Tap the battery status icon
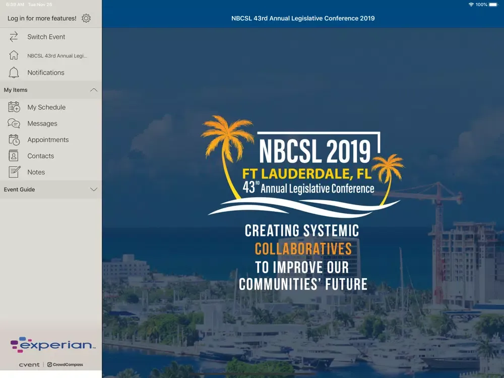The image size is (504, 378). coord(494,5)
